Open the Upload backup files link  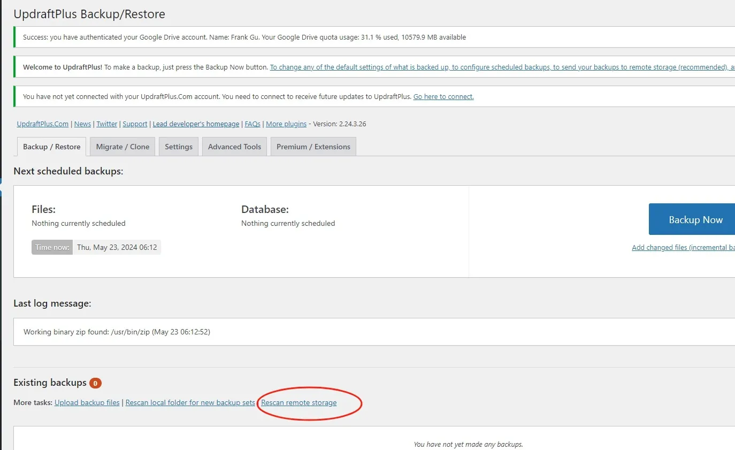[x=87, y=402]
